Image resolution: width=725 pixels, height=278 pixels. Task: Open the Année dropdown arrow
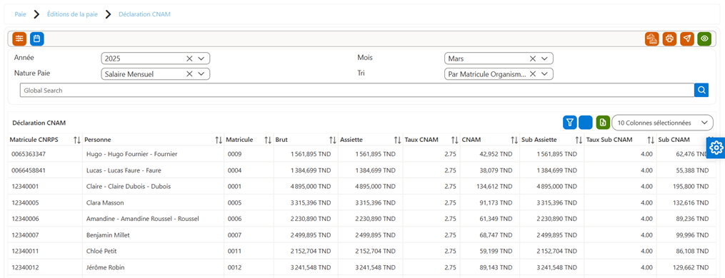201,58
